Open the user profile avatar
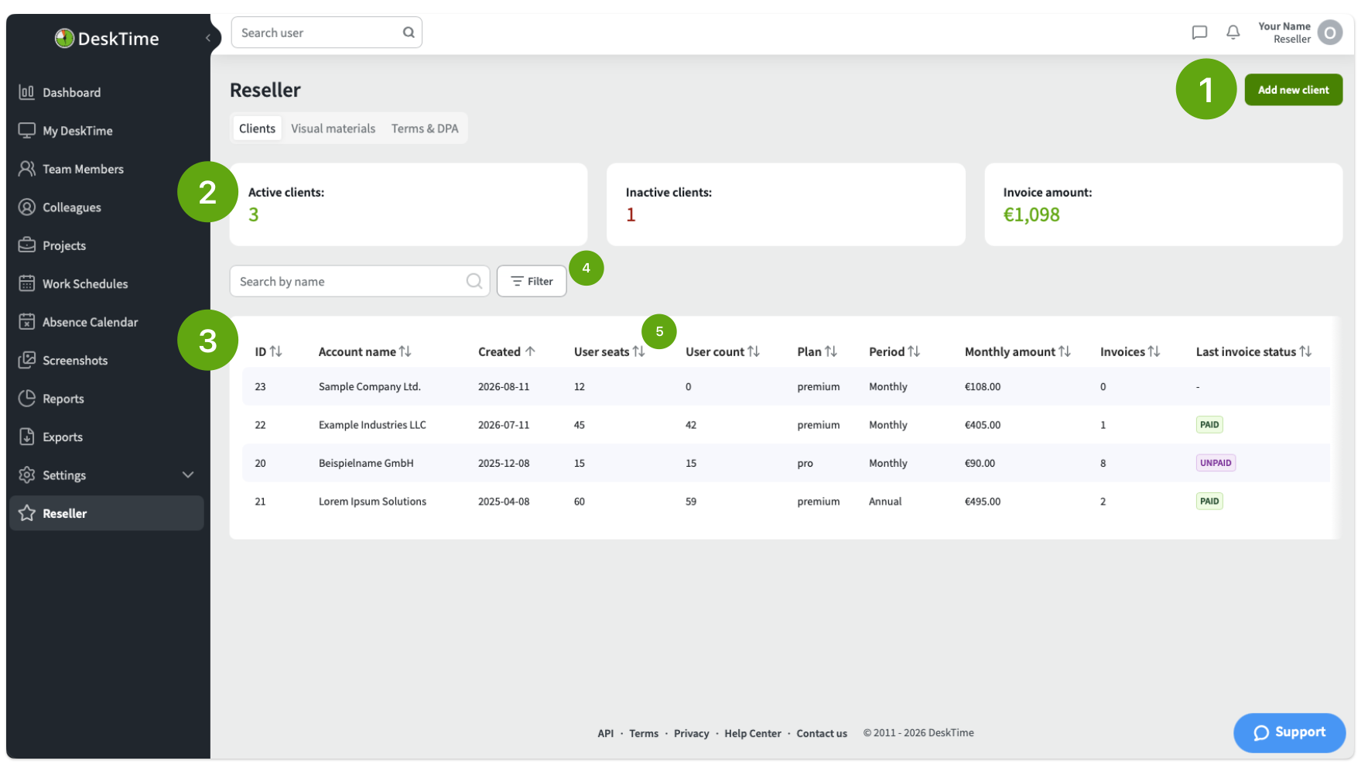This screenshot has height=771, width=1368. 1330,33
